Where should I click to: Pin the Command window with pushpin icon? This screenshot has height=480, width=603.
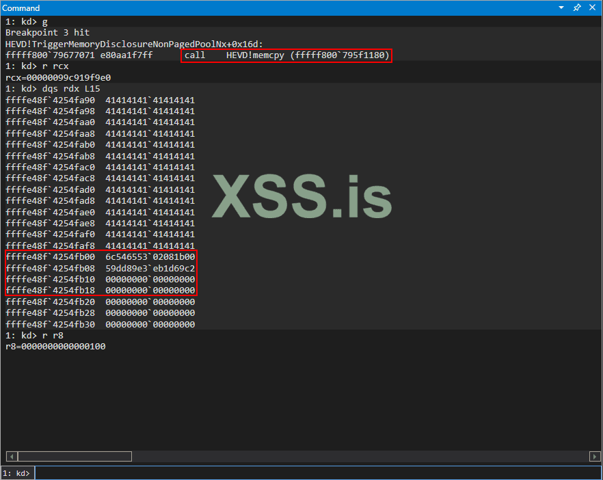pos(577,8)
